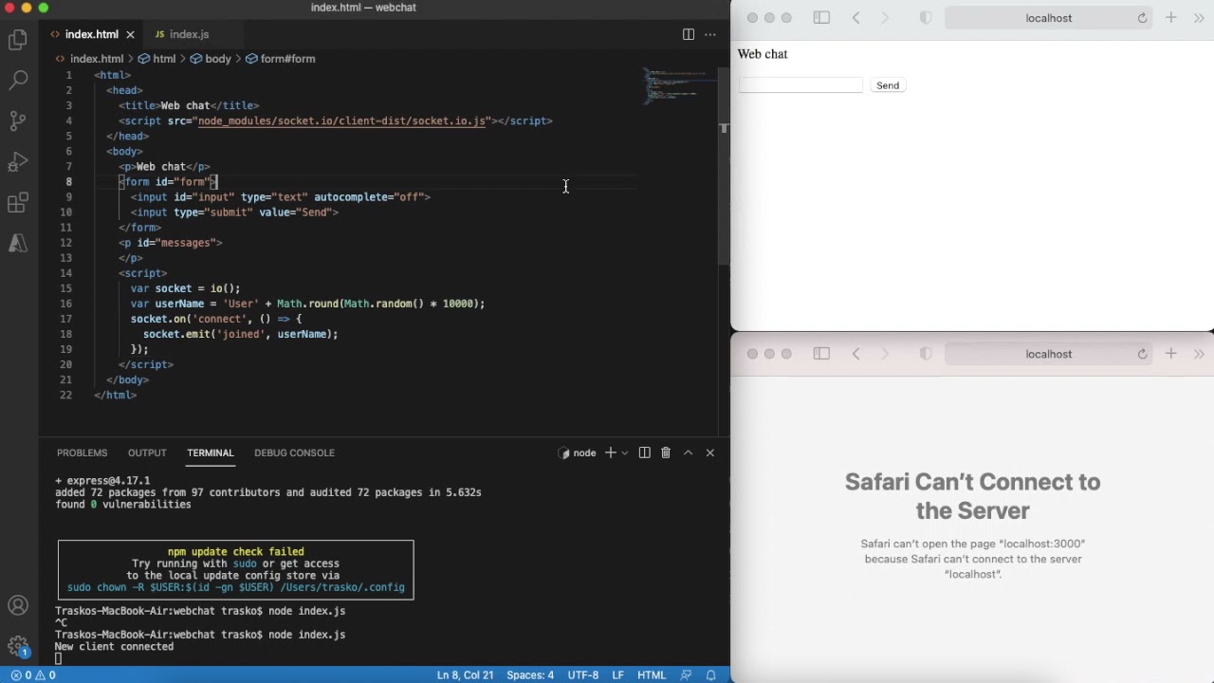Click privacy shield in top Safari window
This screenshot has height=683, width=1214.
[x=926, y=18]
